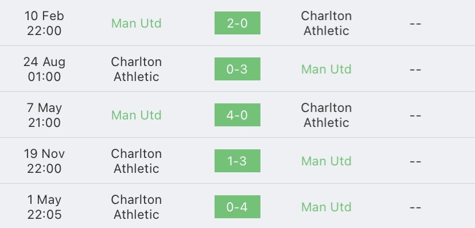Select Charlton Athletic in 24 Aug match
The image size is (475, 228).
(137, 69)
